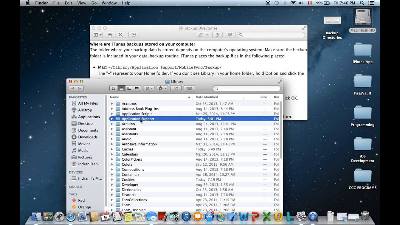
Task: Open Downloads in the Finder sidebar
Action: coord(88,137)
